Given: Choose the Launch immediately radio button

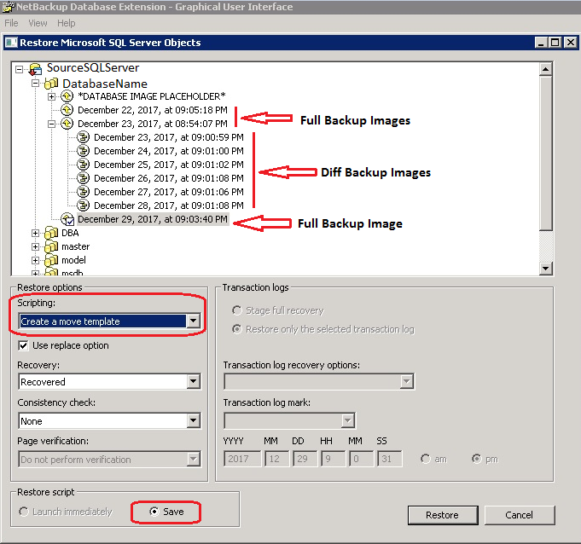Looking at the screenshot, I should tap(24, 512).
